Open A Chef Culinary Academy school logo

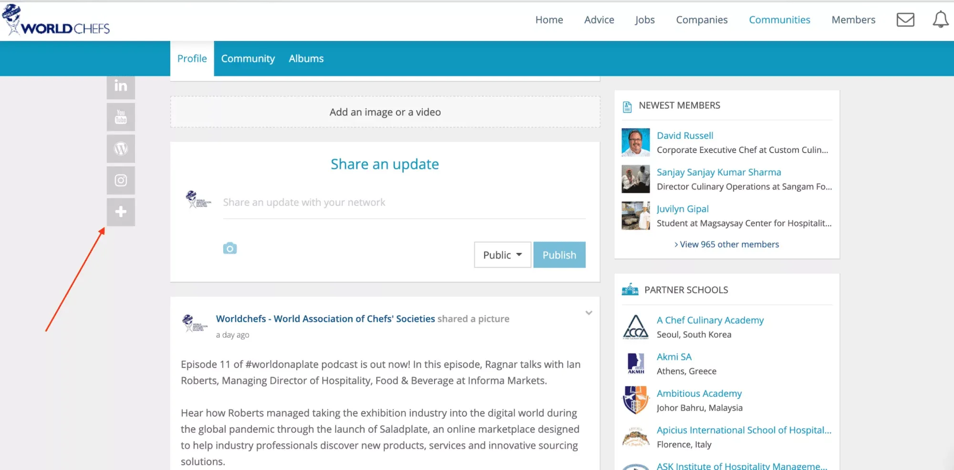[635, 327]
